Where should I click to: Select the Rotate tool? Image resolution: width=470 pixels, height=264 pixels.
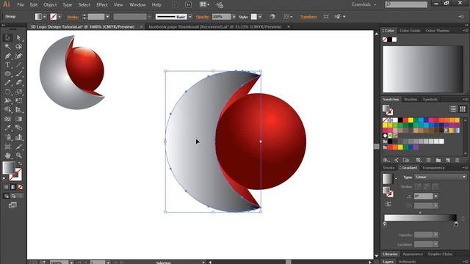point(7,92)
